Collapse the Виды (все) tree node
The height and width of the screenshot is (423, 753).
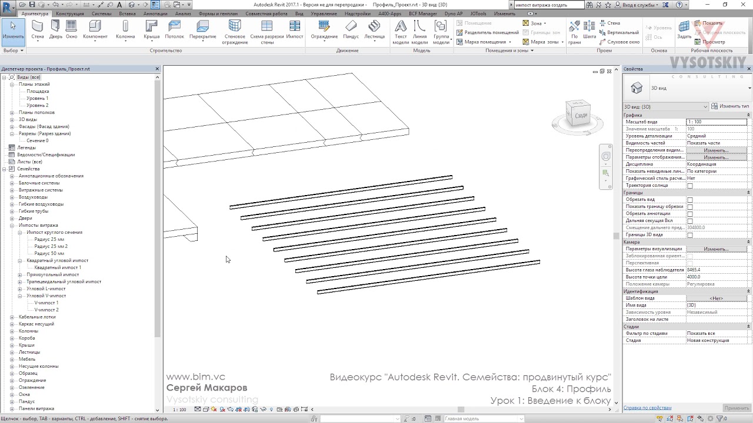pyautogui.click(x=4, y=77)
